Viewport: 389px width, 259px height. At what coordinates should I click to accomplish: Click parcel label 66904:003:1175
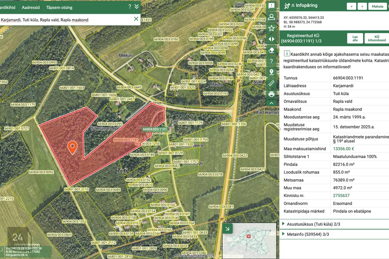[23, 104]
